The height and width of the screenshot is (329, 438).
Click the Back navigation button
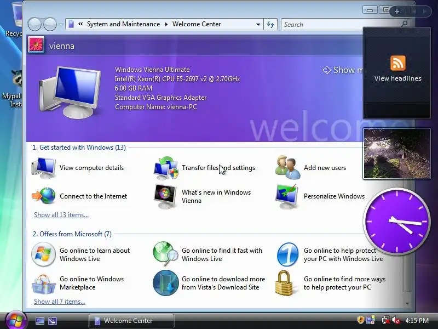[x=35, y=24]
